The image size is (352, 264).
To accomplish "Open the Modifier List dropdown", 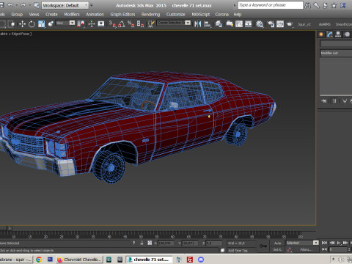I will (336, 53).
